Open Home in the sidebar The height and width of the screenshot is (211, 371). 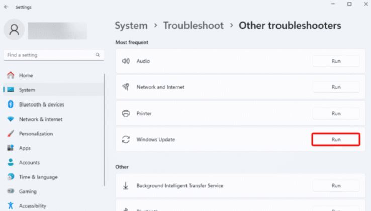pos(53,75)
